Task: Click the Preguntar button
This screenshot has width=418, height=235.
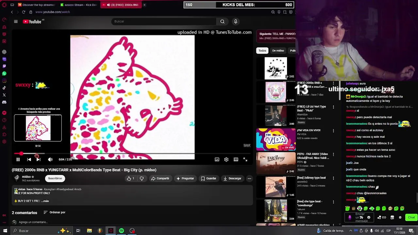Action: [185, 179]
